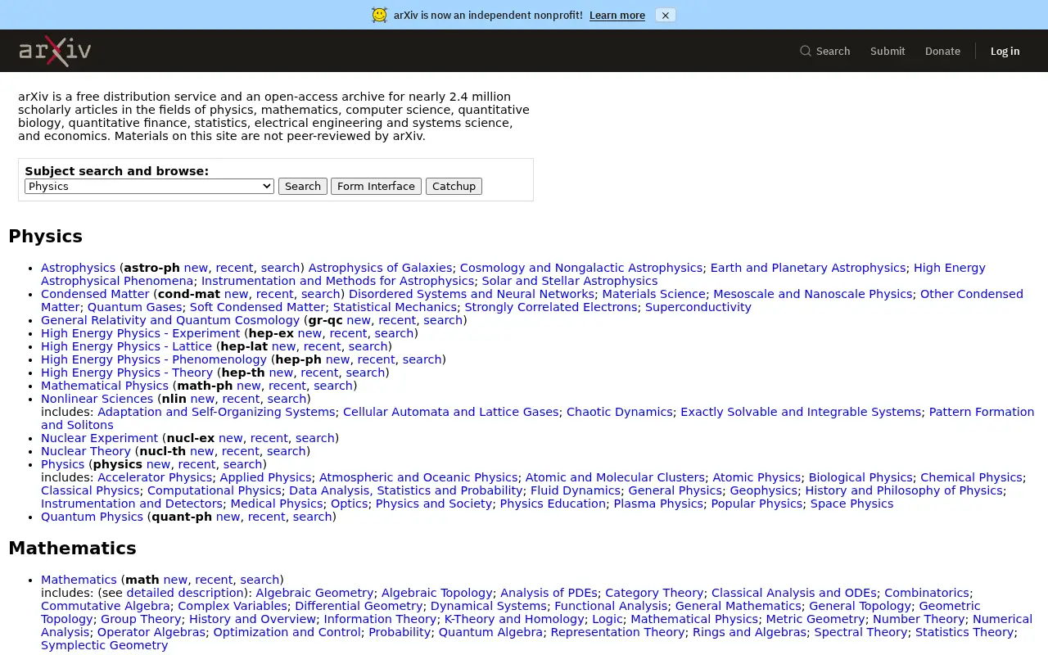Open the Mathematical Physics archive
Image resolution: width=1048 pixels, height=655 pixels.
[105, 386]
